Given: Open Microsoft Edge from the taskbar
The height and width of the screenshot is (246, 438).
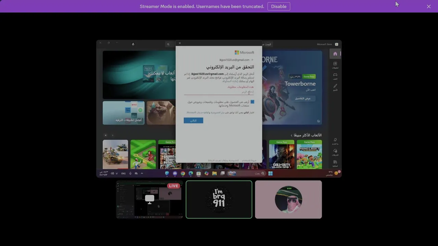Looking at the screenshot, I should pos(191,174).
